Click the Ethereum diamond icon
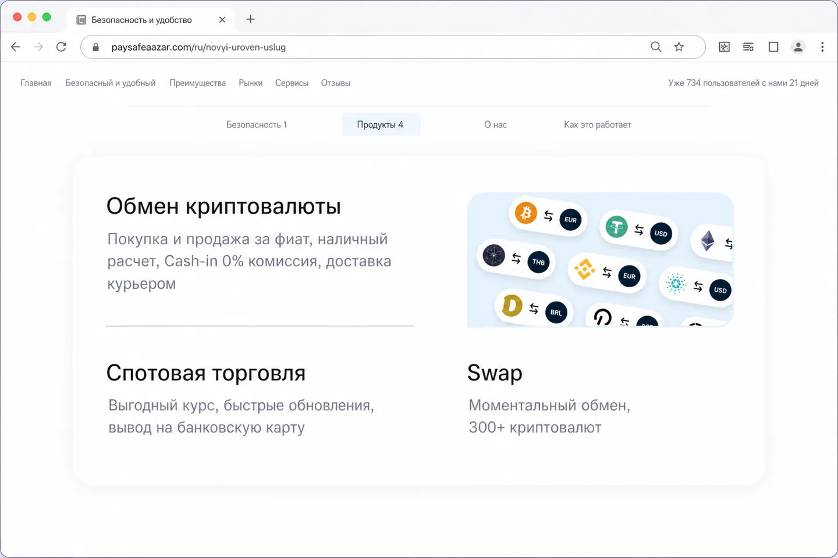Image resolution: width=838 pixels, height=558 pixels. (708, 241)
